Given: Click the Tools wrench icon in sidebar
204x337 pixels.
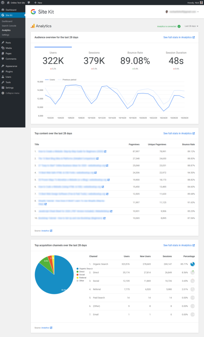Looking at the screenshot, I should 3,82.
